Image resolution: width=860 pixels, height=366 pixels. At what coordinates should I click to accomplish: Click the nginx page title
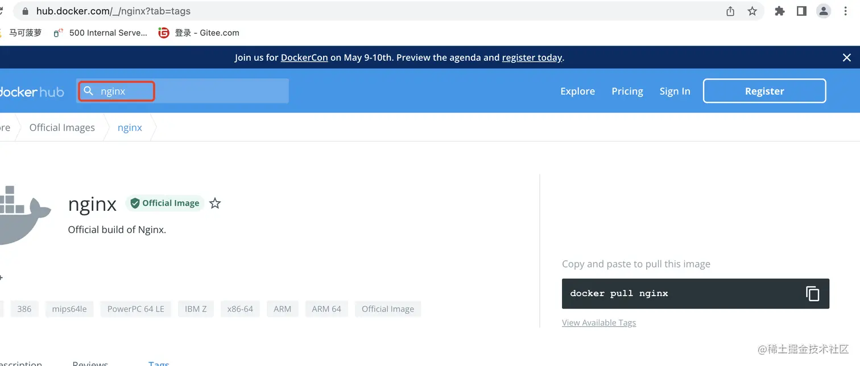pyautogui.click(x=92, y=203)
